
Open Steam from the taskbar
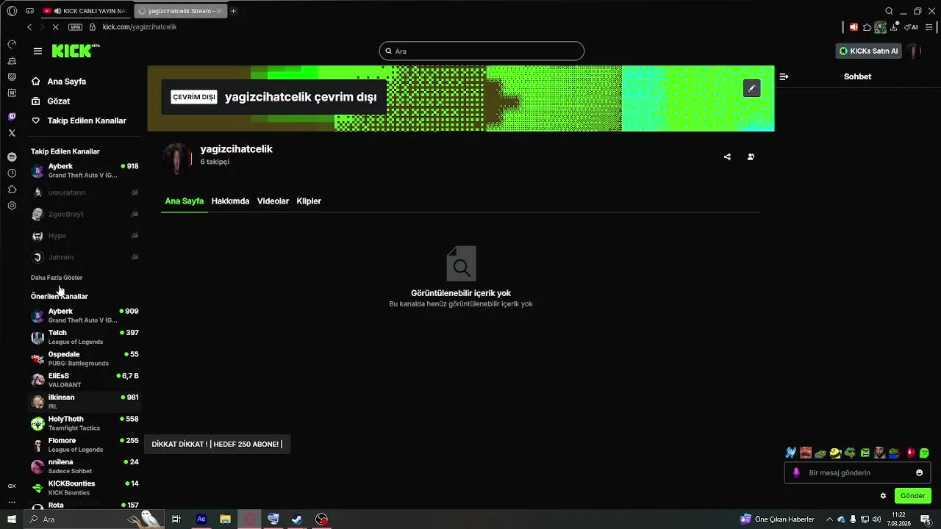pos(297,519)
